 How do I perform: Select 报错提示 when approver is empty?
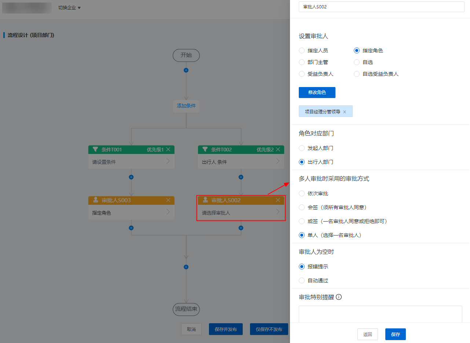pos(302,267)
